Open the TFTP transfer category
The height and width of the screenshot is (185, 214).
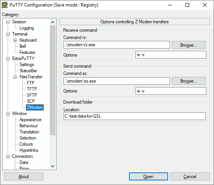[32, 89]
